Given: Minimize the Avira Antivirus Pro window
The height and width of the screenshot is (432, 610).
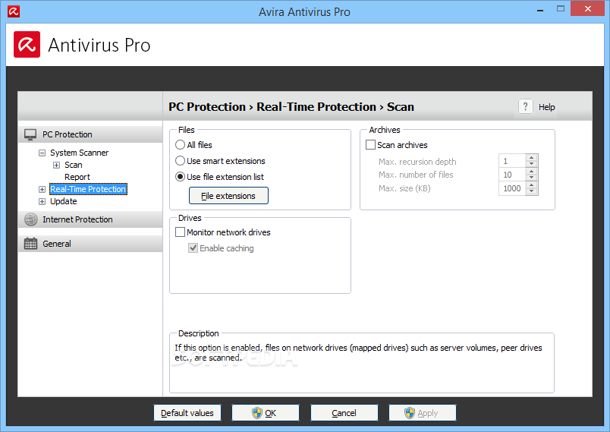Looking at the screenshot, I should pos(540,9).
